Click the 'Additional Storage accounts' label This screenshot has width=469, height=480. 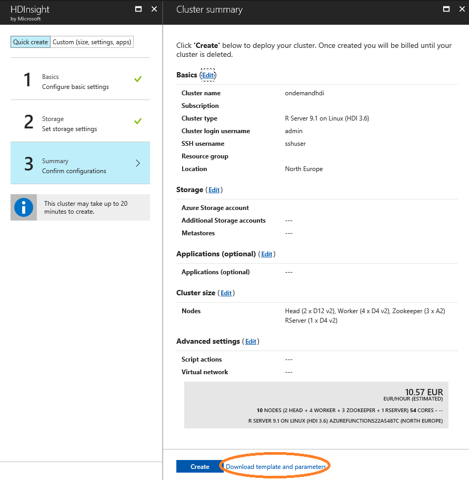[x=224, y=221]
